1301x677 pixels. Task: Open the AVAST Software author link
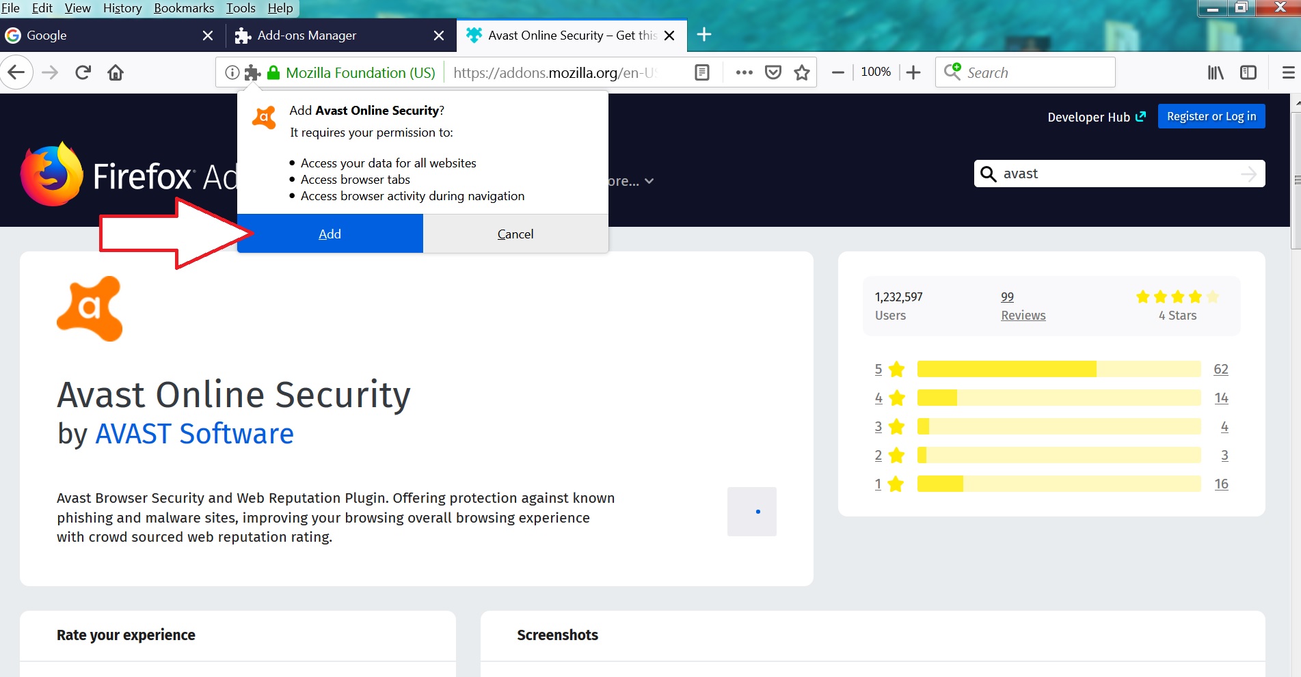click(x=194, y=433)
